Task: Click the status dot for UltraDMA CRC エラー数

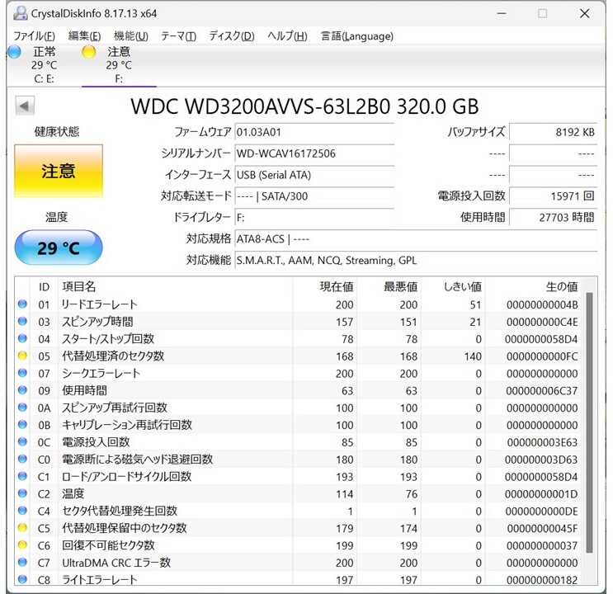Action: [x=22, y=562]
